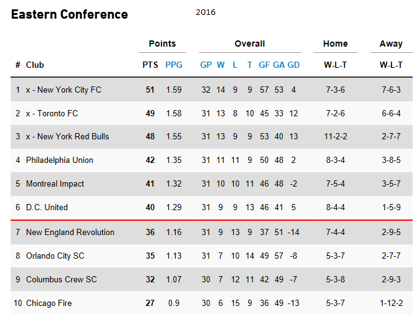
Task: Select New York Red Bulls club name
Action: 73,136
